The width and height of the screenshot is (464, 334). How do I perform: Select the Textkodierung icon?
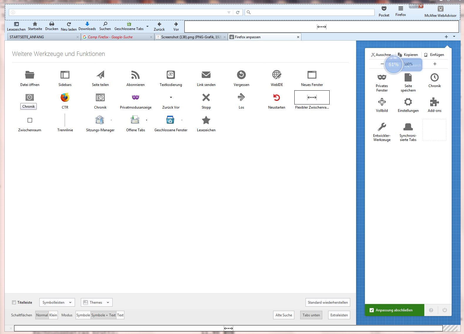[171, 75]
